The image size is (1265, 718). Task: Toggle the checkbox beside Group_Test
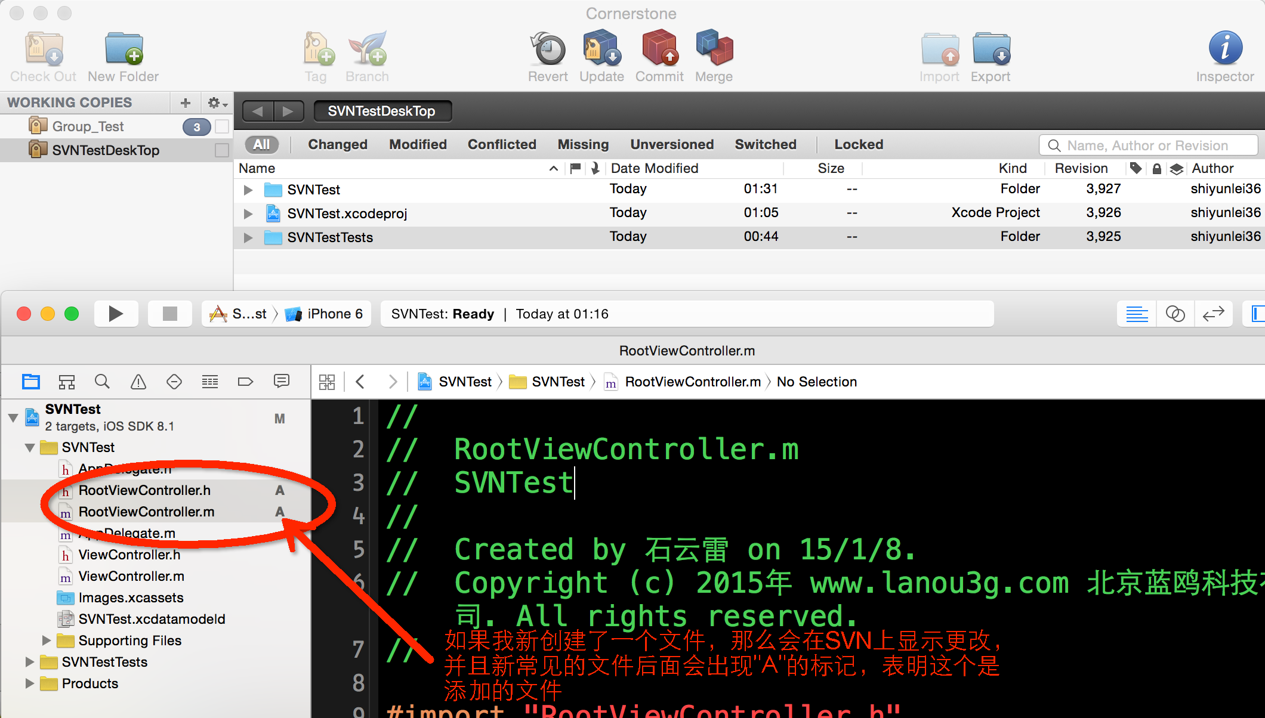pos(222,126)
